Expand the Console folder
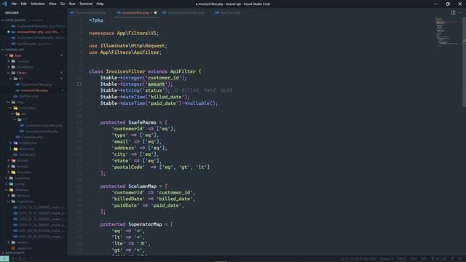The width and height of the screenshot is (466, 262). coord(33,61)
